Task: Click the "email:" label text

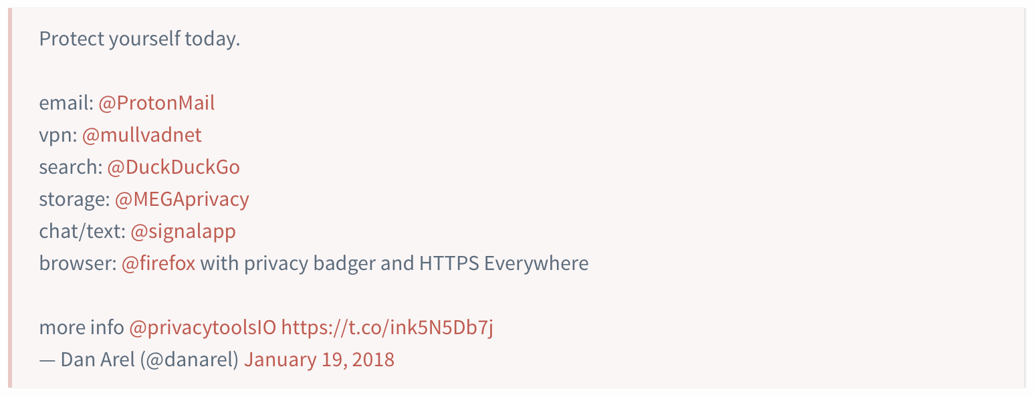Action: (x=66, y=103)
